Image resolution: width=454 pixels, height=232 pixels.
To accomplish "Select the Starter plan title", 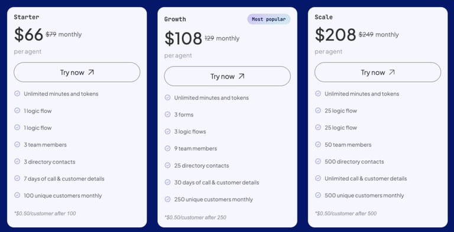I will [27, 17].
